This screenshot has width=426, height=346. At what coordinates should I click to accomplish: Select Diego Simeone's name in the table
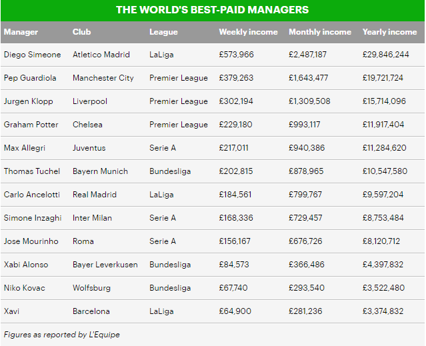pos(32,55)
